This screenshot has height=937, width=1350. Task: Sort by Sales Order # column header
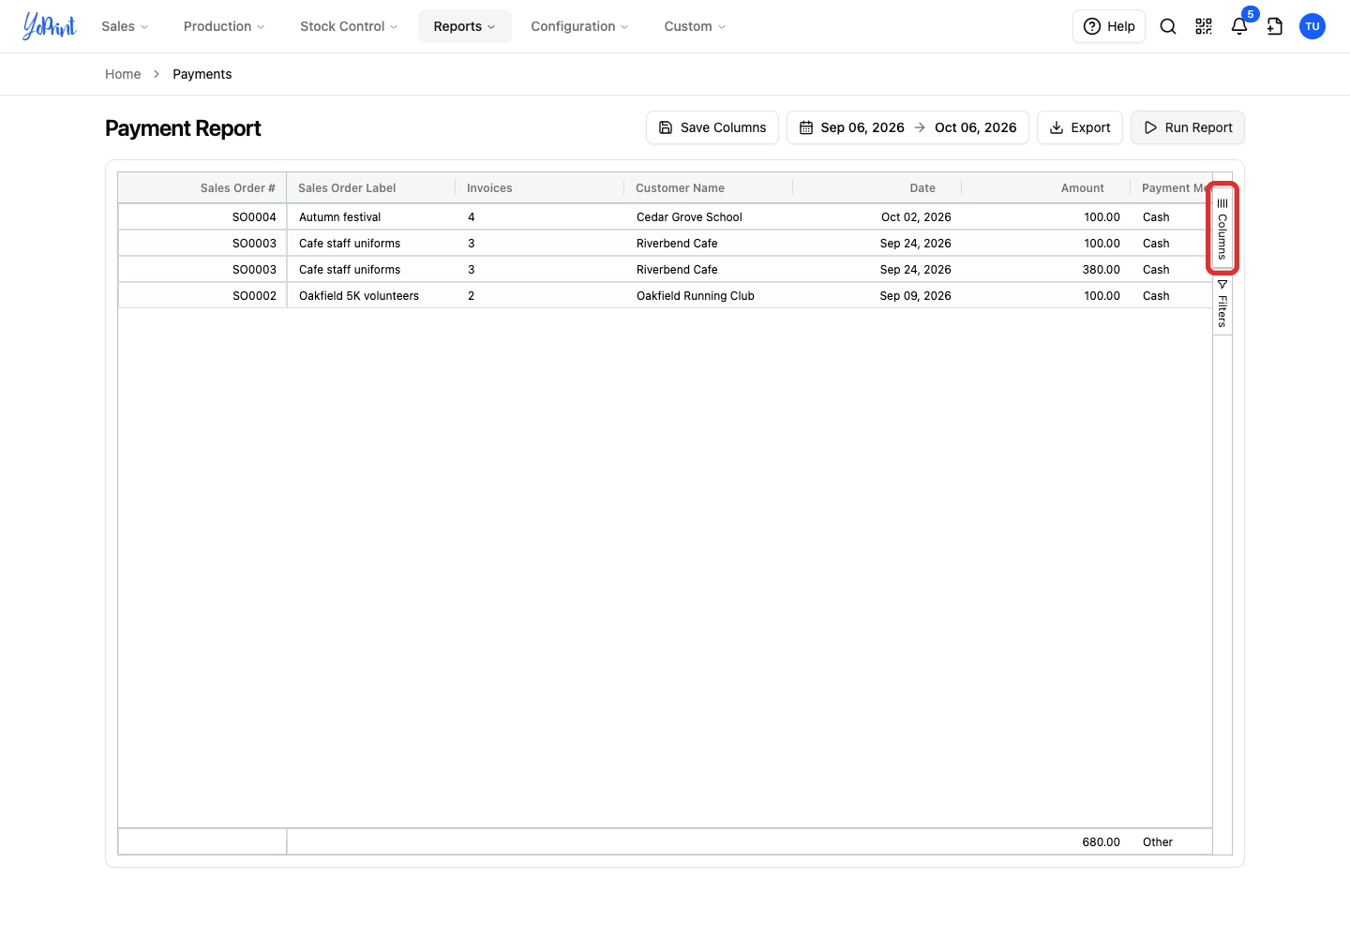(x=202, y=188)
